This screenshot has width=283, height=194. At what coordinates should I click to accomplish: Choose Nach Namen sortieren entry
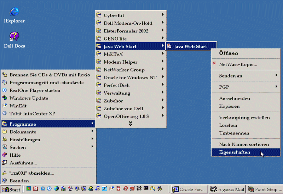click(x=246, y=144)
